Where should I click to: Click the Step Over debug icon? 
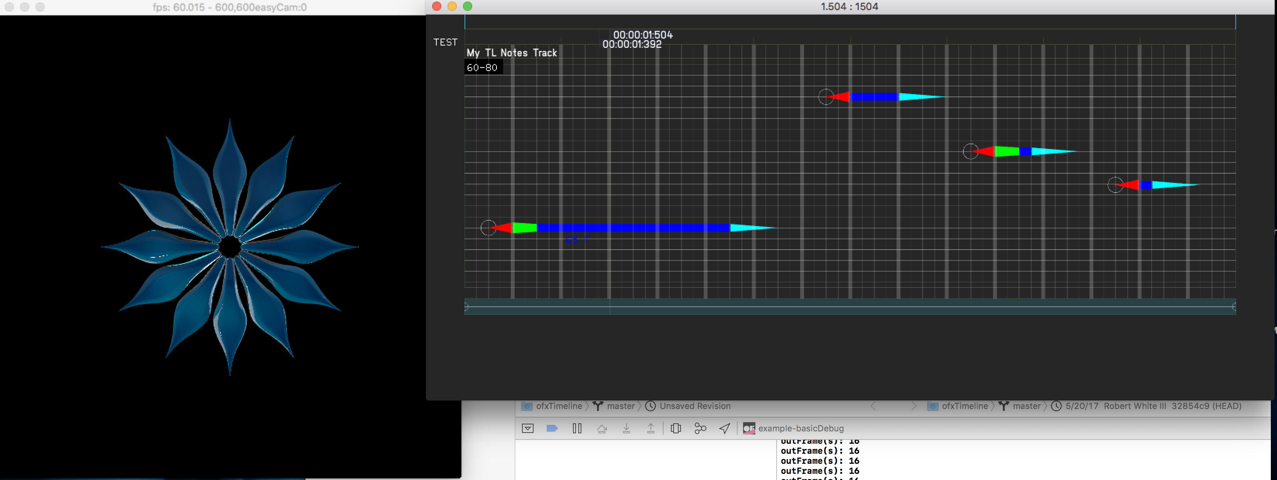point(602,428)
